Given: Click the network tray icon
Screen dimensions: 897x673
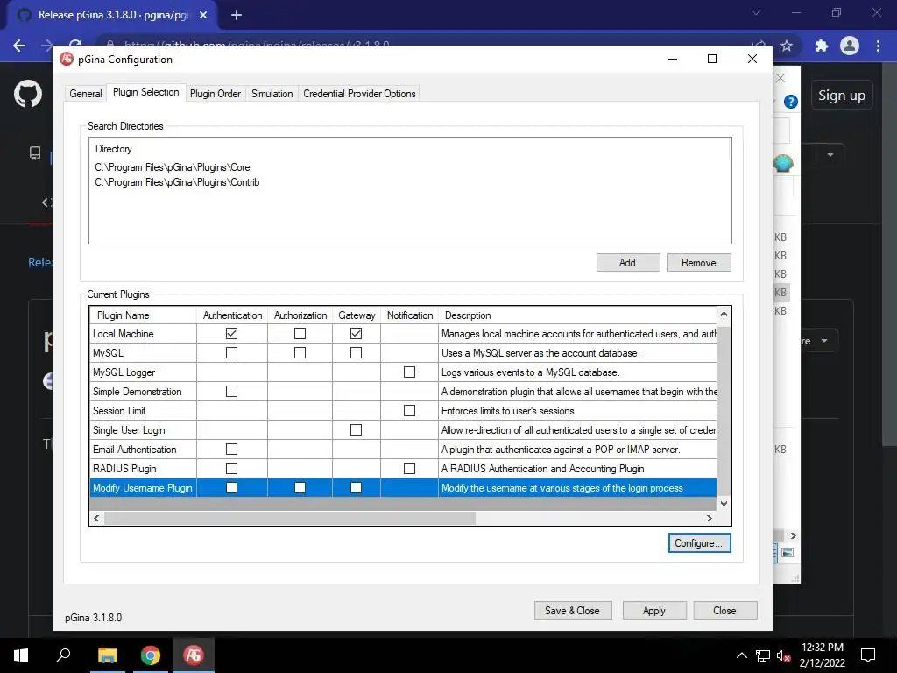Looking at the screenshot, I should tap(762, 655).
